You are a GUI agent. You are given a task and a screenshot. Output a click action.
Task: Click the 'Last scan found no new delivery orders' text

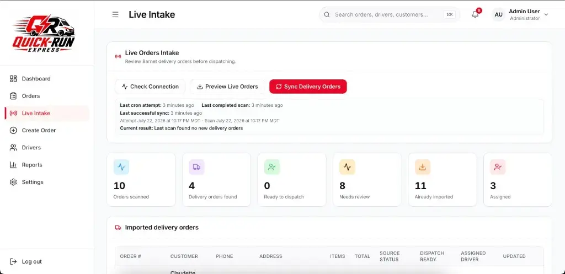(x=199, y=128)
